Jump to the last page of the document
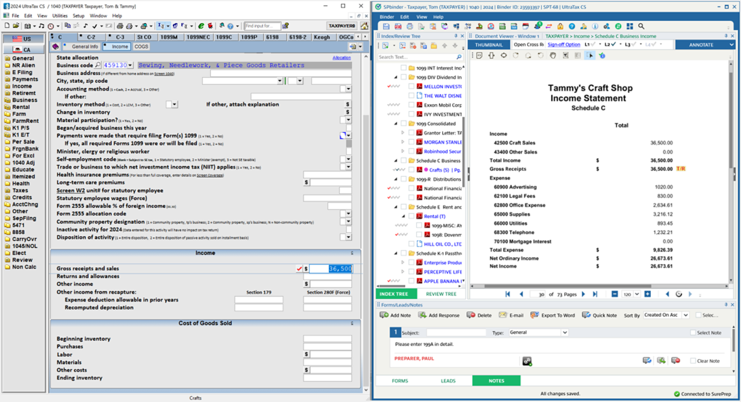741x402 pixels. tap(595, 294)
